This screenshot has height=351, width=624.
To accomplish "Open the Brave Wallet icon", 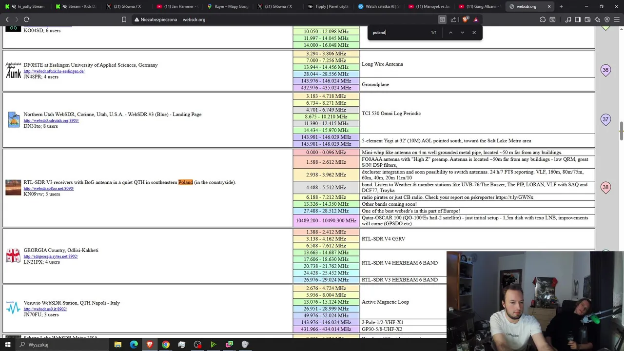I will pos(587,19).
